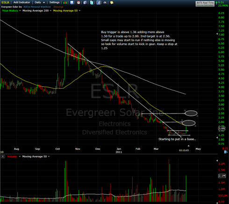Toggle the BATS Real-Time data button
The image size is (229, 204).
click(x=205, y=4)
